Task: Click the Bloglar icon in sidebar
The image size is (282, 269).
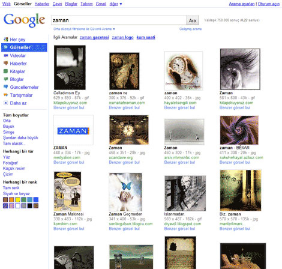Action: 6,79
